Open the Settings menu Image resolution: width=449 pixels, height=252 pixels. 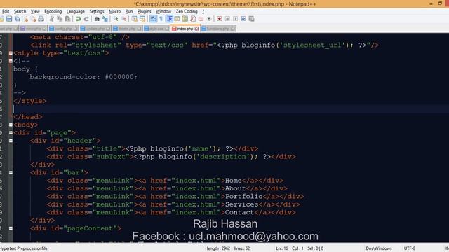coord(97,11)
